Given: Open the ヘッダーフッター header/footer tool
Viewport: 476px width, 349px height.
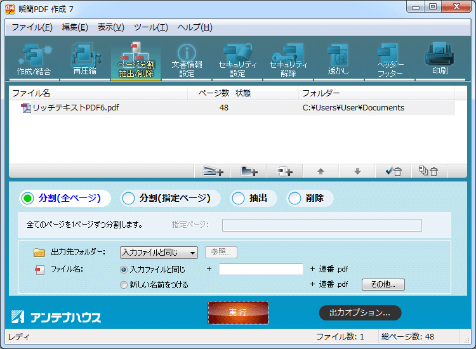Looking at the screenshot, I should 390,60.
